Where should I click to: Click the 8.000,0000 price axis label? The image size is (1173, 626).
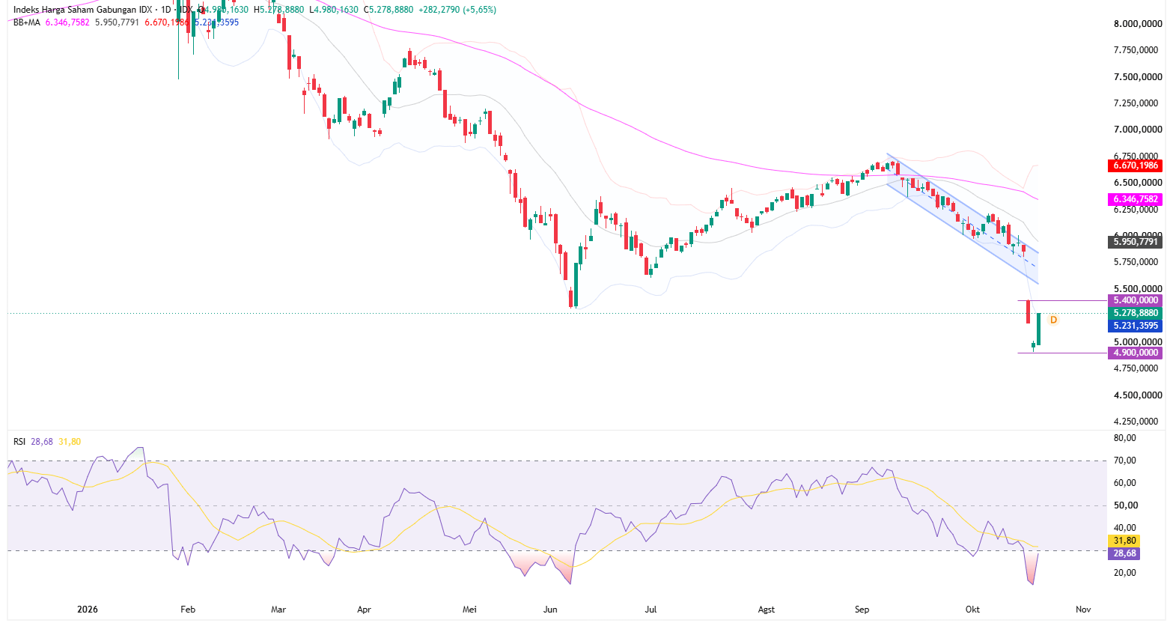(x=1138, y=24)
